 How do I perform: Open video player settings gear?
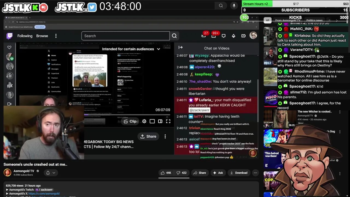144,121
